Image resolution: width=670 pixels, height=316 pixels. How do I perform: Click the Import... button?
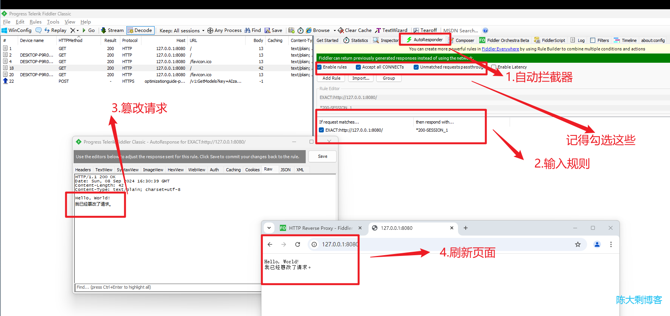361,78
